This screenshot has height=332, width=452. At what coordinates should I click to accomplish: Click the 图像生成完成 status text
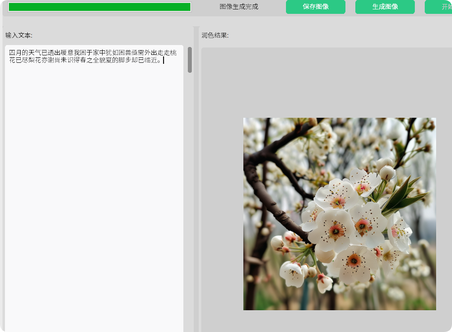tap(239, 6)
